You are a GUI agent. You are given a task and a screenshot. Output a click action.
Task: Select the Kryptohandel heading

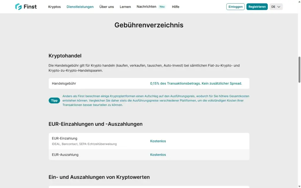pyautogui.click(x=65, y=56)
